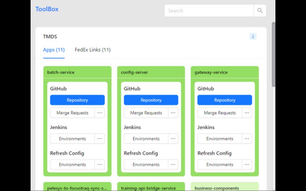
Task: Open Jenkins Environments for batch-service
Action: (72, 139)
